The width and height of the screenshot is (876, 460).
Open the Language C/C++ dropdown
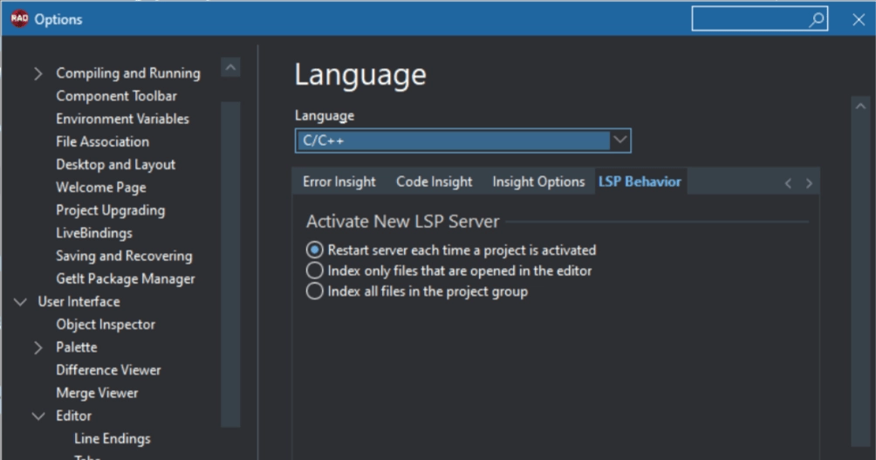coord(619,140)
